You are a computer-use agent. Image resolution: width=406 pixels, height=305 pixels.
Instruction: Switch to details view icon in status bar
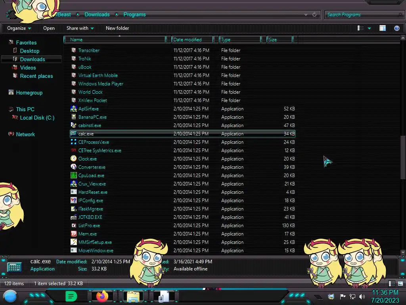point(391,284)
